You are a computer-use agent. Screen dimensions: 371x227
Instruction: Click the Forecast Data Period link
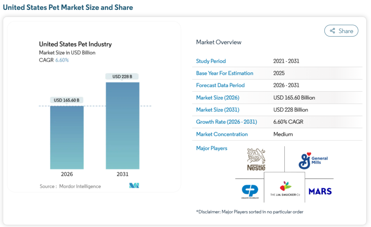(x=220, y=85)
